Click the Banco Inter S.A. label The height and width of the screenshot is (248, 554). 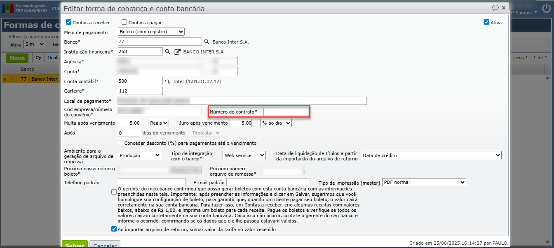coord(230,42)
